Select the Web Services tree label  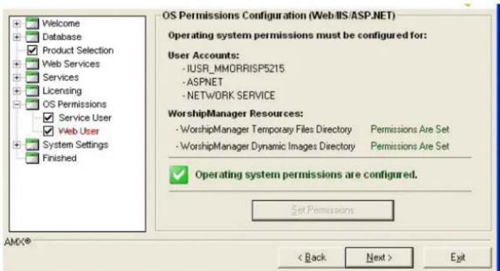click(71, 64)
